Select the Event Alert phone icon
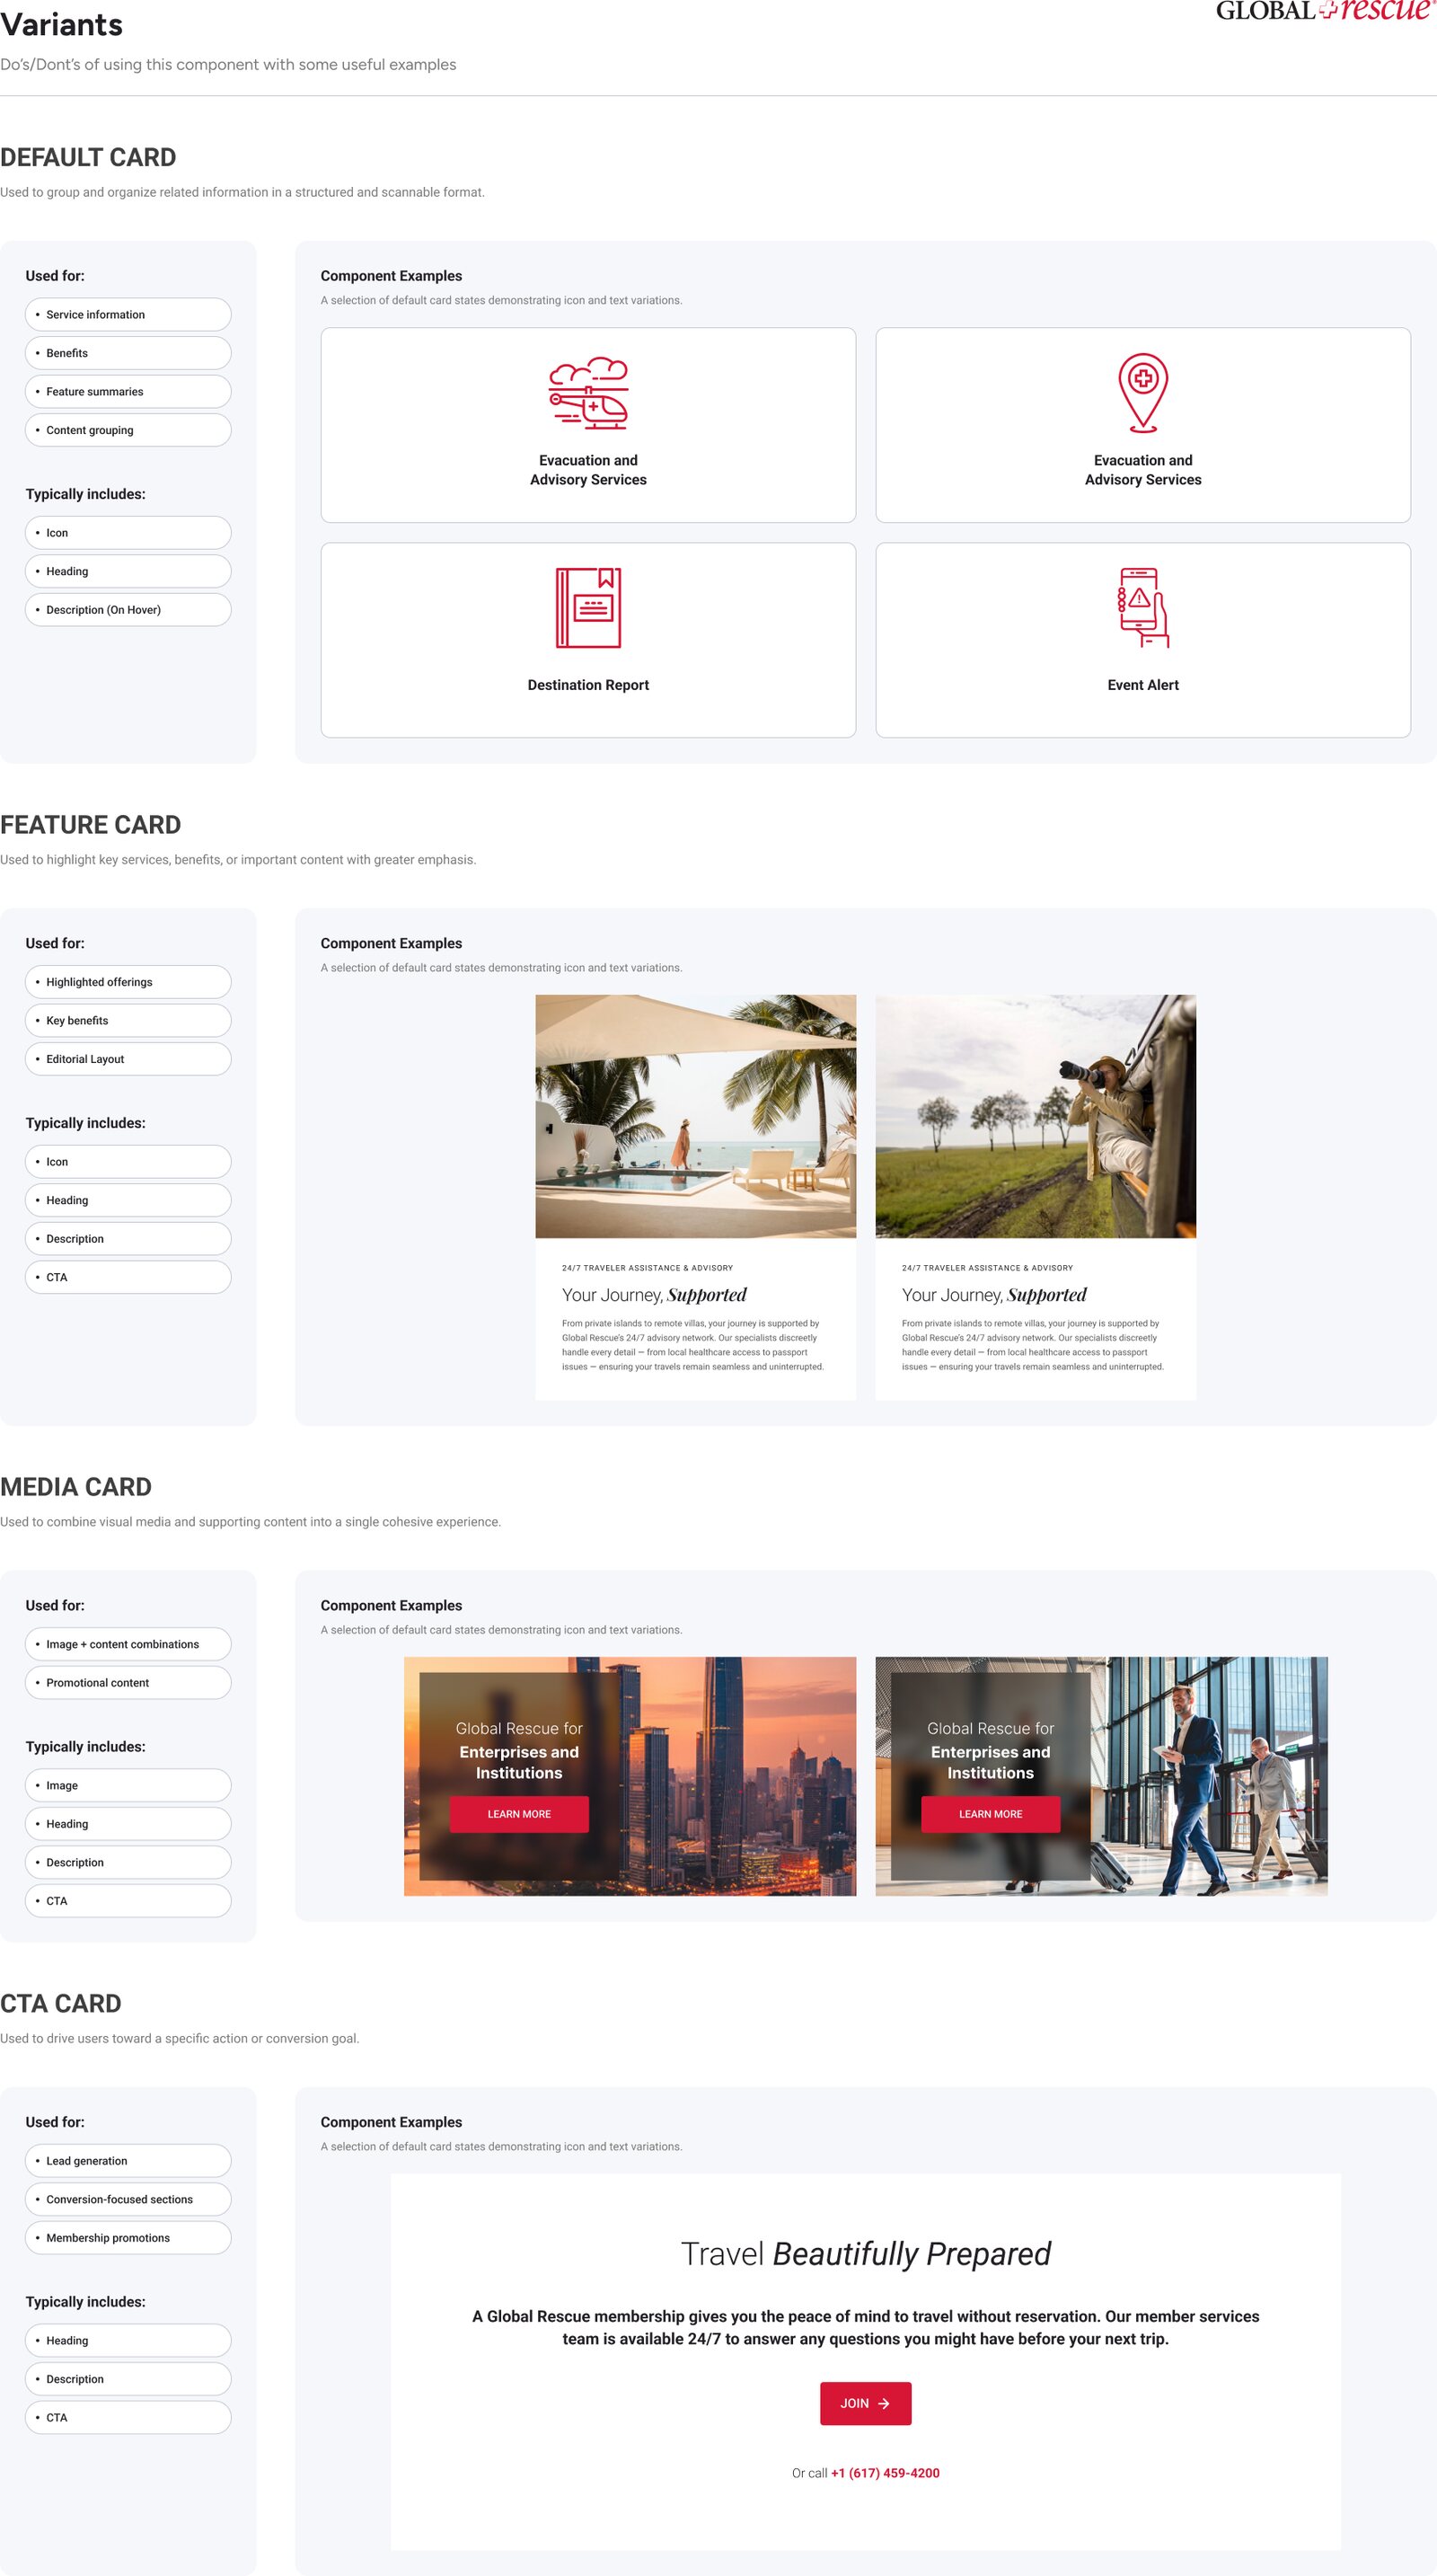This screenshot has height=2576, width=1437. tap(1142, 608)
